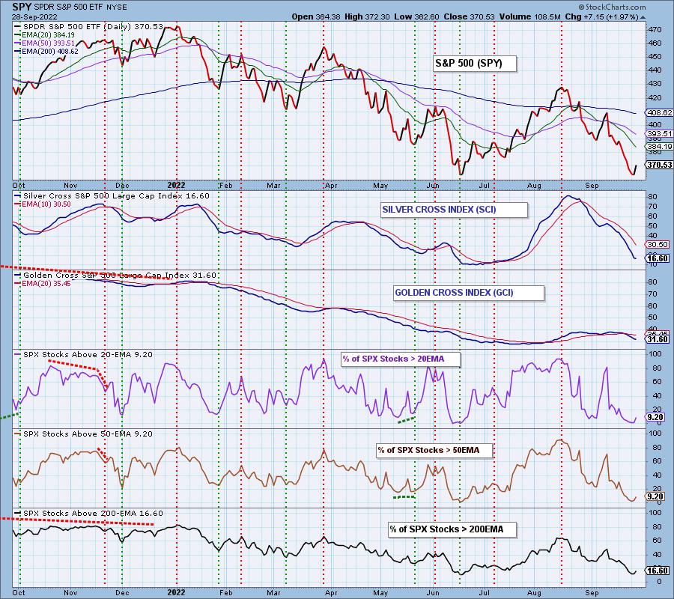Click the 2022 label on the bottom time axis
674x599 pixels.
click(x=176, y=592)
